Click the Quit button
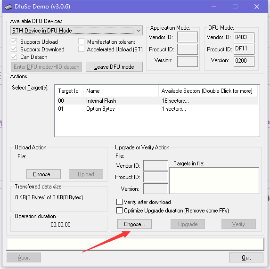270x269 pixels. 246,258
